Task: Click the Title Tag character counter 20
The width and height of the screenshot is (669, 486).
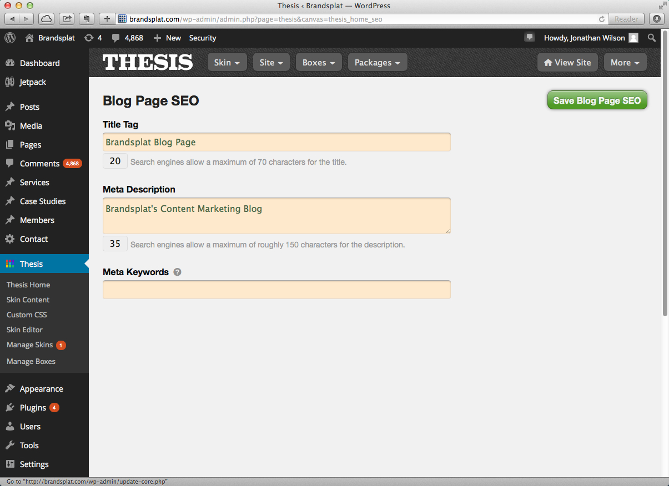Action: coord(115,161)
